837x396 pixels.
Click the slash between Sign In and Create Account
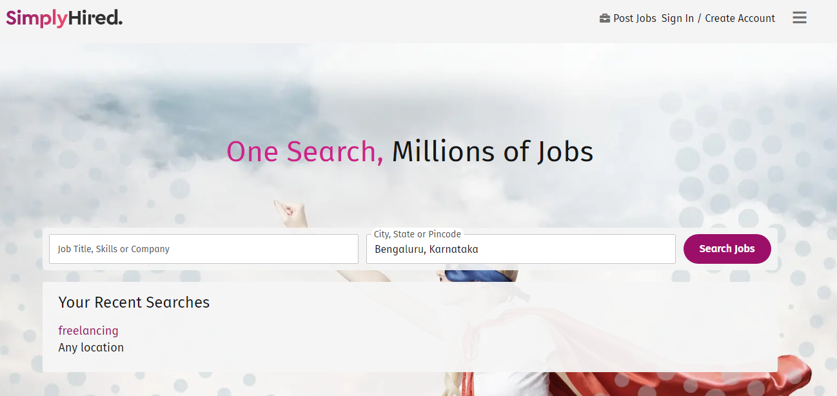700,18
